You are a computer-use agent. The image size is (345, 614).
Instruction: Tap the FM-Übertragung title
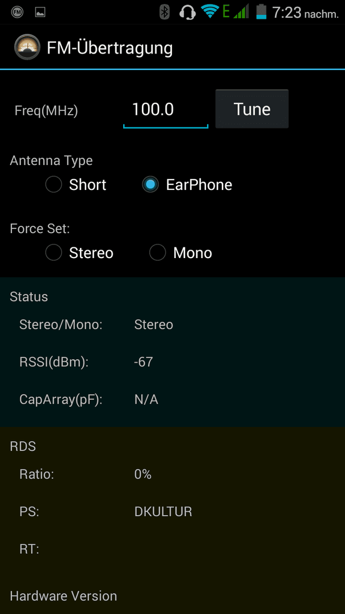coord(110,48)
